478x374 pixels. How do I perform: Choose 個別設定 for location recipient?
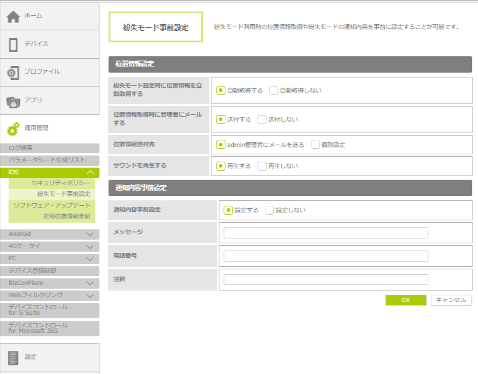(315, 145)
